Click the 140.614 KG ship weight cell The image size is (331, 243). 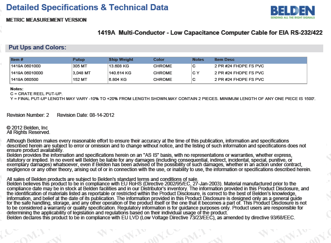point(120,73)
